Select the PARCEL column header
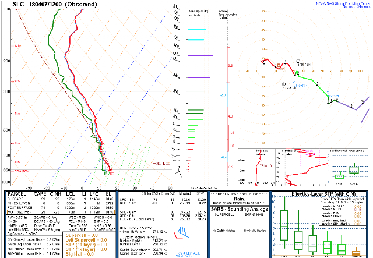 [17, 194]
